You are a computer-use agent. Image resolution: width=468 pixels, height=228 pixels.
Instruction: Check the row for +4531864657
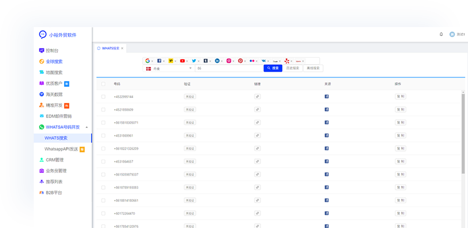103,161
